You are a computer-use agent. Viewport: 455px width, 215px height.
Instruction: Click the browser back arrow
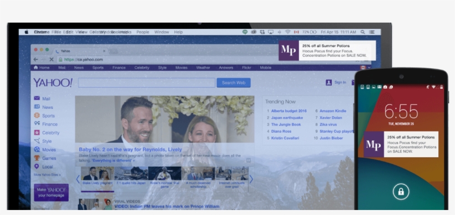[x=36, y=59]
